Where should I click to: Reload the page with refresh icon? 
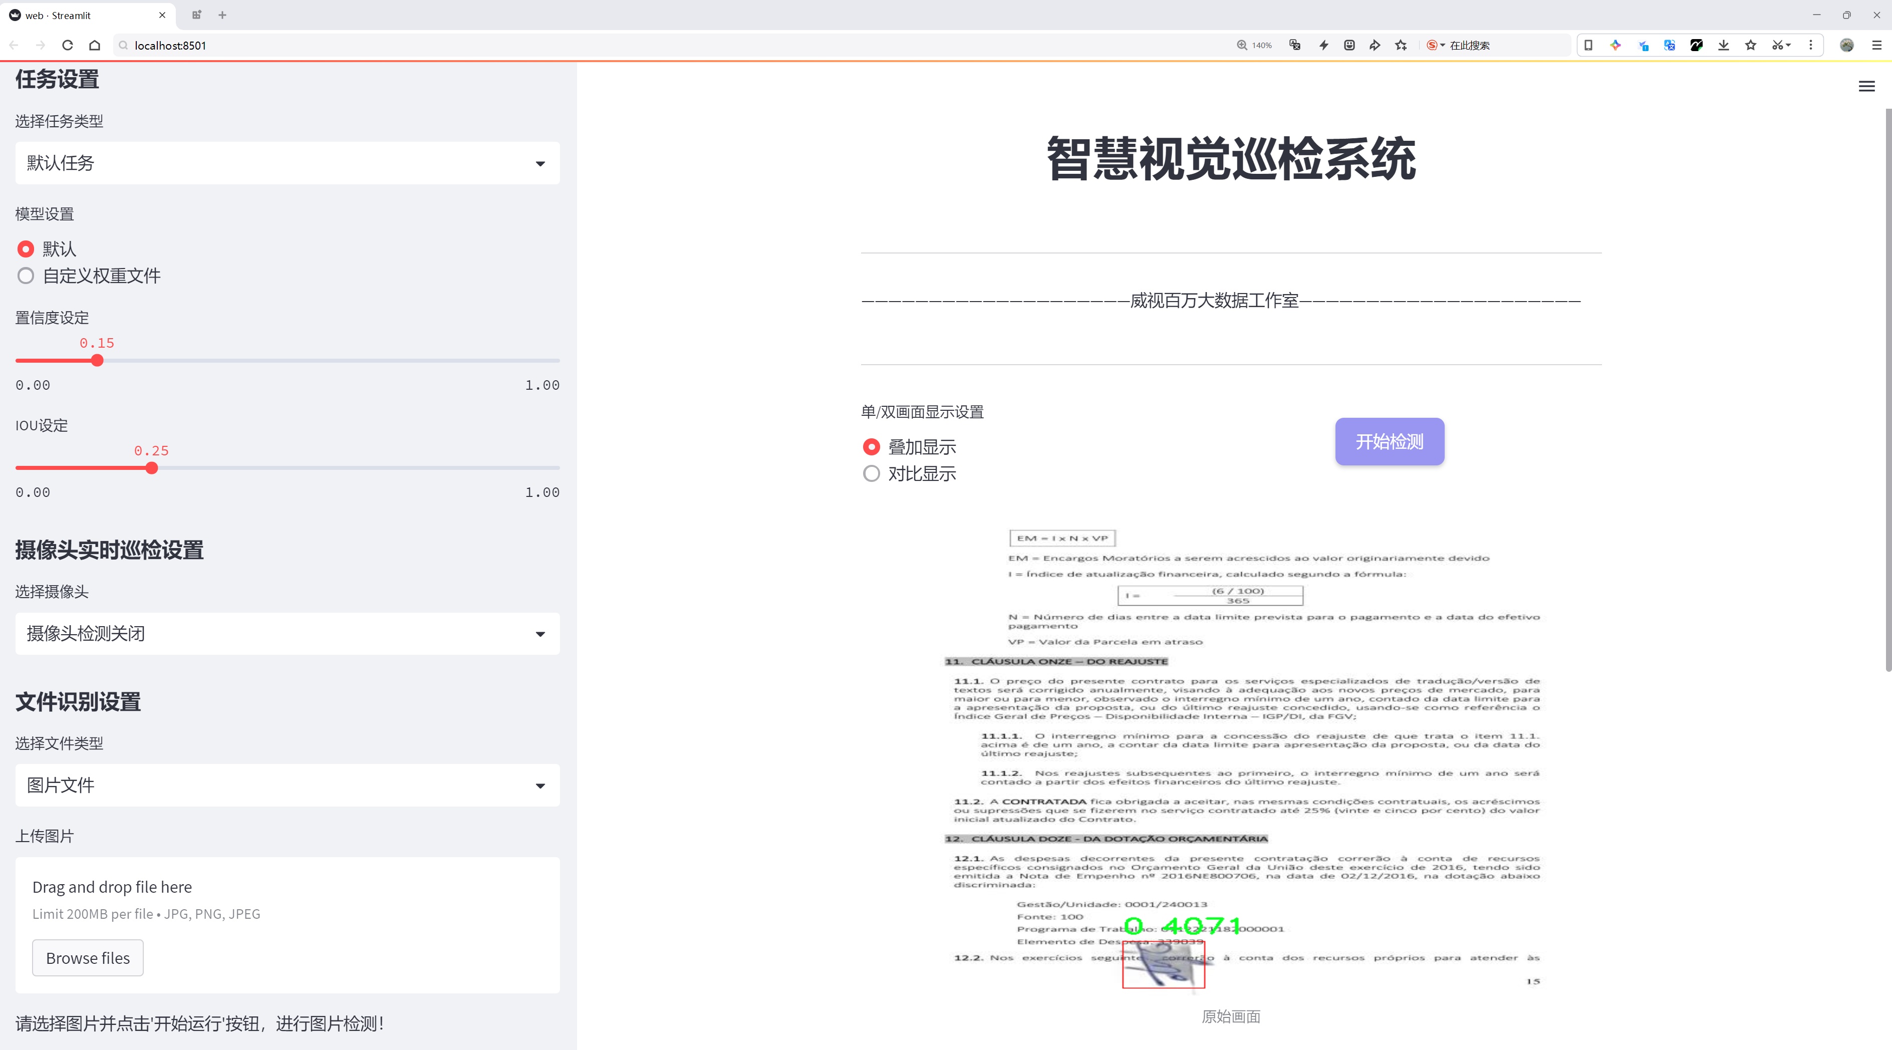click(68, 46)
